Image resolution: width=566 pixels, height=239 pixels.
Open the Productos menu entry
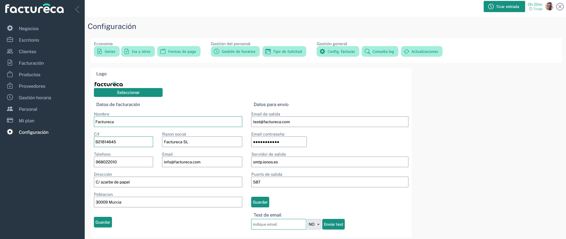(30, 74)
